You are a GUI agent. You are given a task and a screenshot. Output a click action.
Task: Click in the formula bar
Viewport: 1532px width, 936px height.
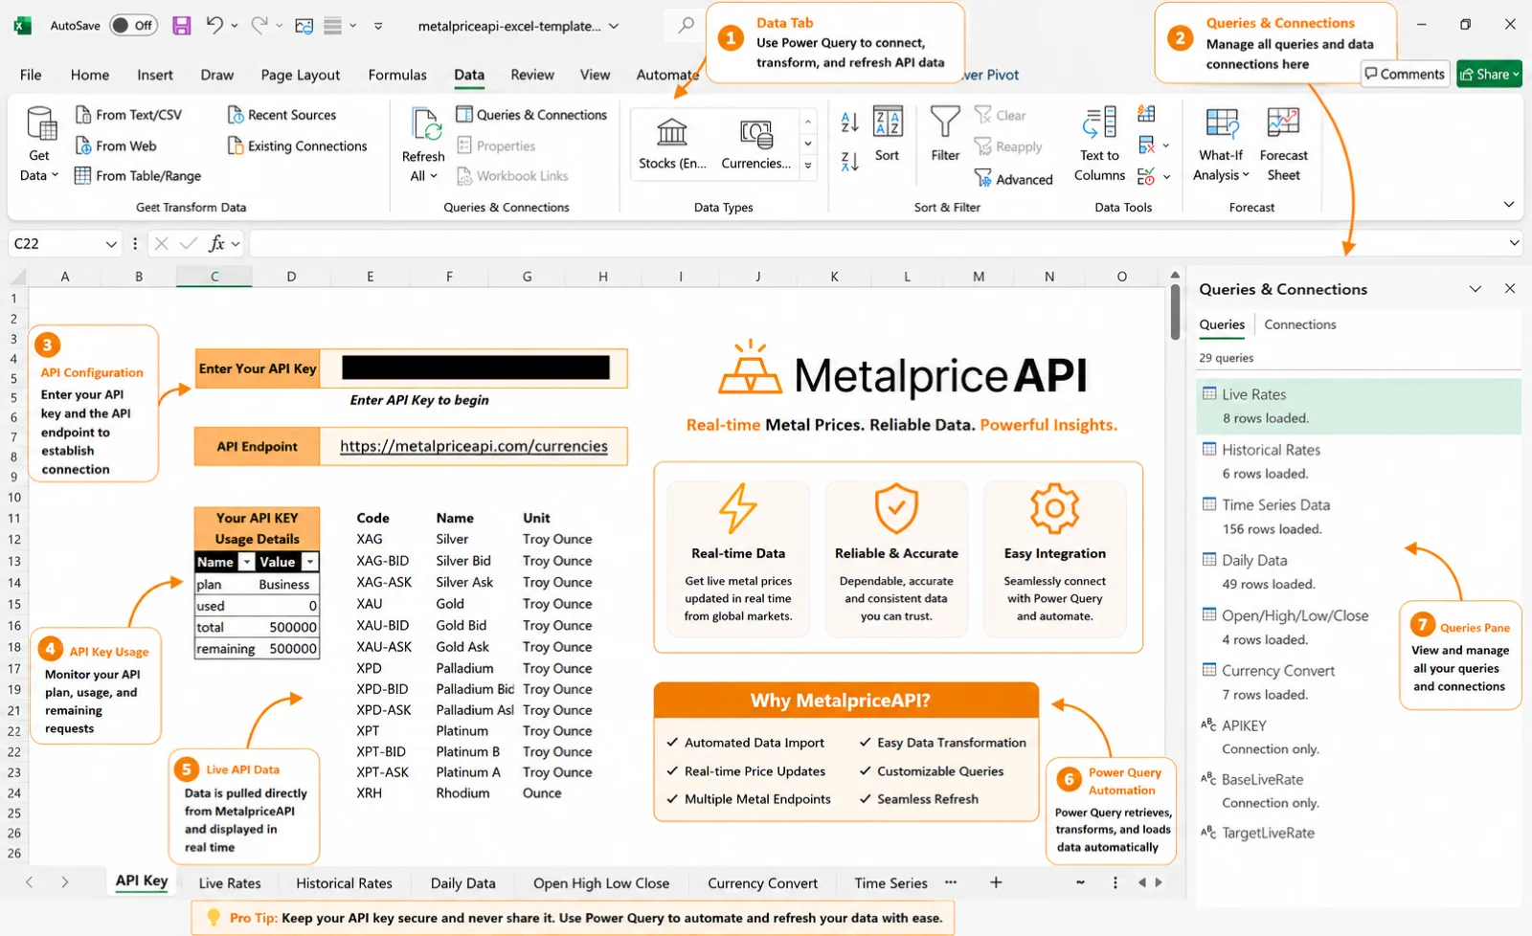[876, 244]
